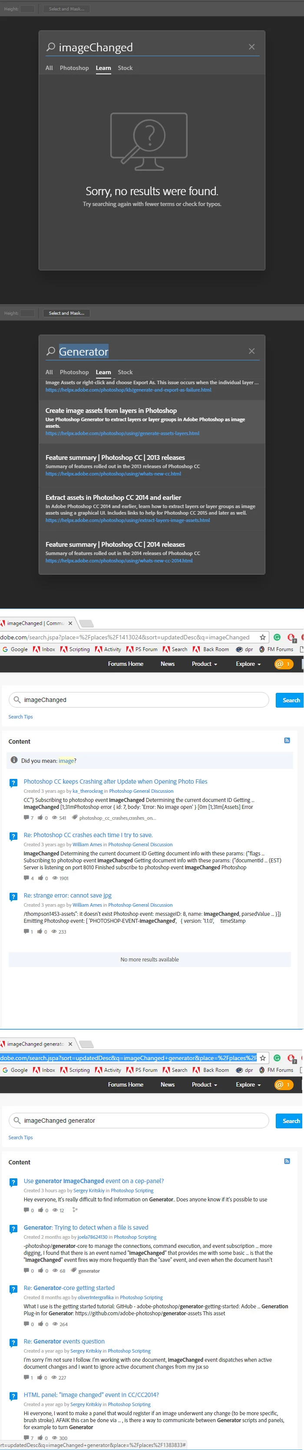304x1450 pixels.
Task: Open the dpr bookmark in the imageChanged generator window
Action: coord(245,1071)
